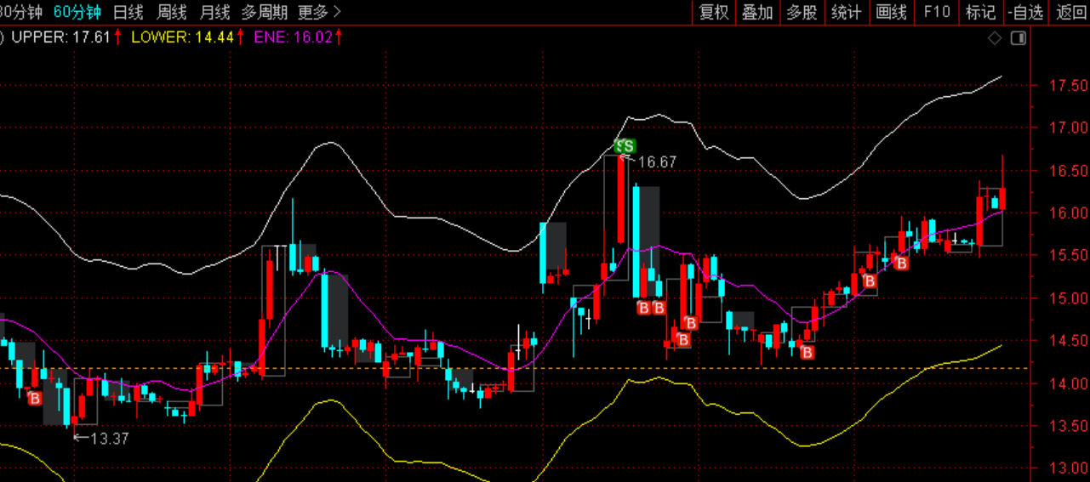
Task: Click the 13.50 price axis label
Action: tap(1068, 426)
